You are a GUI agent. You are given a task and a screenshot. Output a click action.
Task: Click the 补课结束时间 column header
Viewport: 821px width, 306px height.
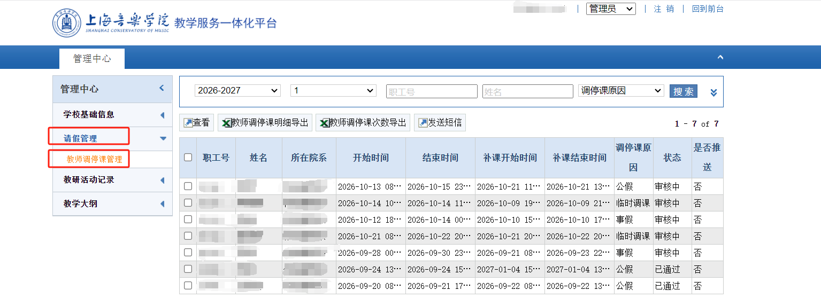(x=579, y=158)
